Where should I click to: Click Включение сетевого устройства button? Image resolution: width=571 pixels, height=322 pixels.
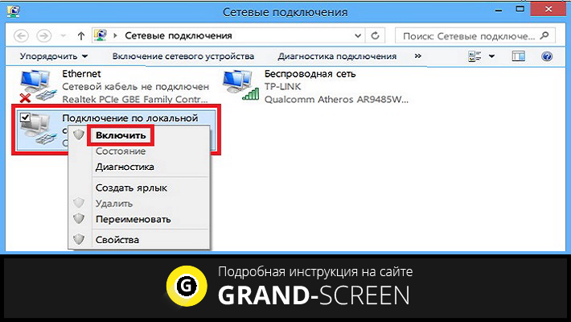point(183,56)
